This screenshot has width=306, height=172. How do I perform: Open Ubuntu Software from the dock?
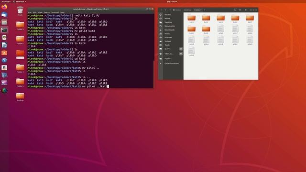(4, 53)
